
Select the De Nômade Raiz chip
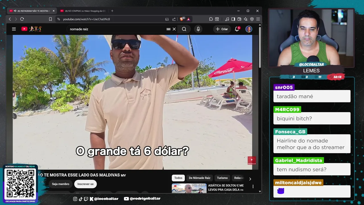click(x=200, y=178)
